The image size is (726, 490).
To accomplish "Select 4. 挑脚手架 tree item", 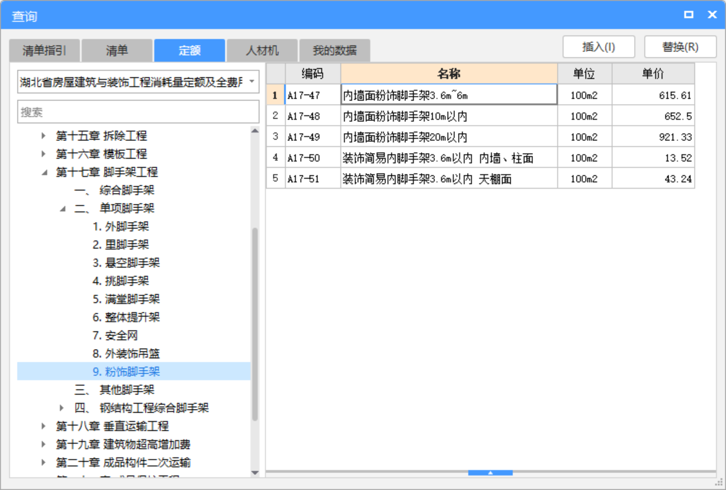I will [x=121, y=281].
